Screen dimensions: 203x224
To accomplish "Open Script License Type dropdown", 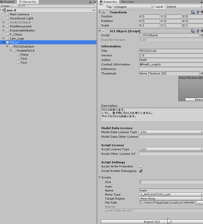I will pos(171,149).
